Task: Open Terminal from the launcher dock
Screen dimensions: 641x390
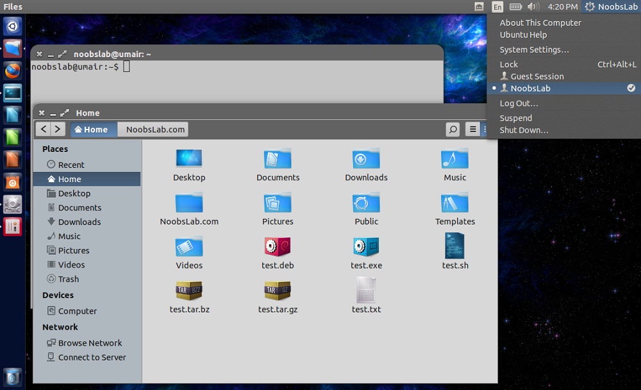Action: click(13, 93)
